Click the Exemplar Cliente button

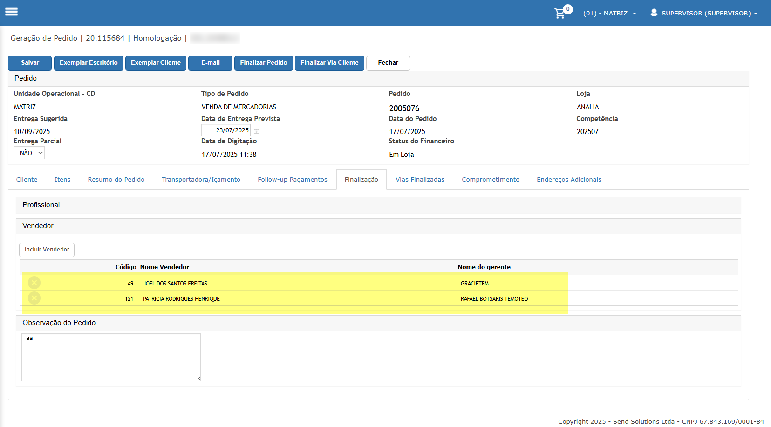click(x=156, y=63)
